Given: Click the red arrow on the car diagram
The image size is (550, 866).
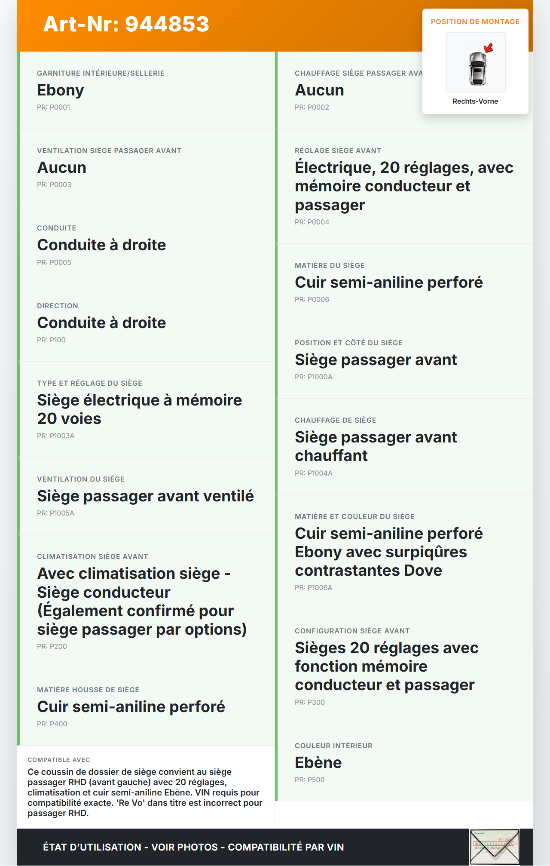Looking at the screenshot, I should coord(489,47).
